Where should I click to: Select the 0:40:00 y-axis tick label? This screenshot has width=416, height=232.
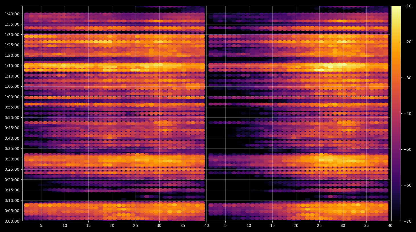pos(12,138)
